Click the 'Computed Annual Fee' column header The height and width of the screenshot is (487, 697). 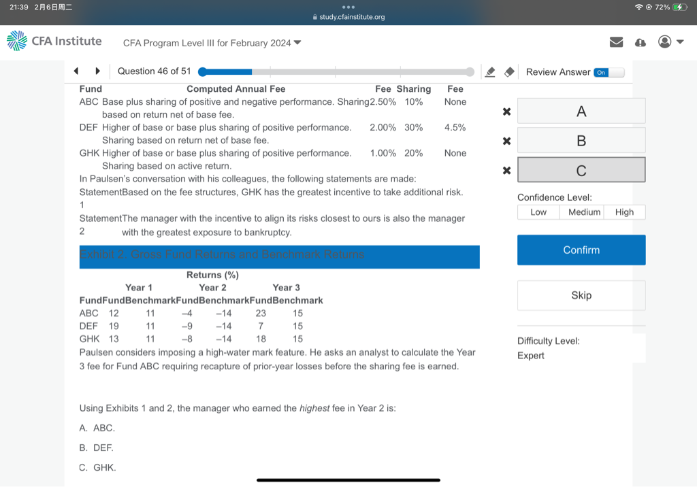click(x=236, y=89)
